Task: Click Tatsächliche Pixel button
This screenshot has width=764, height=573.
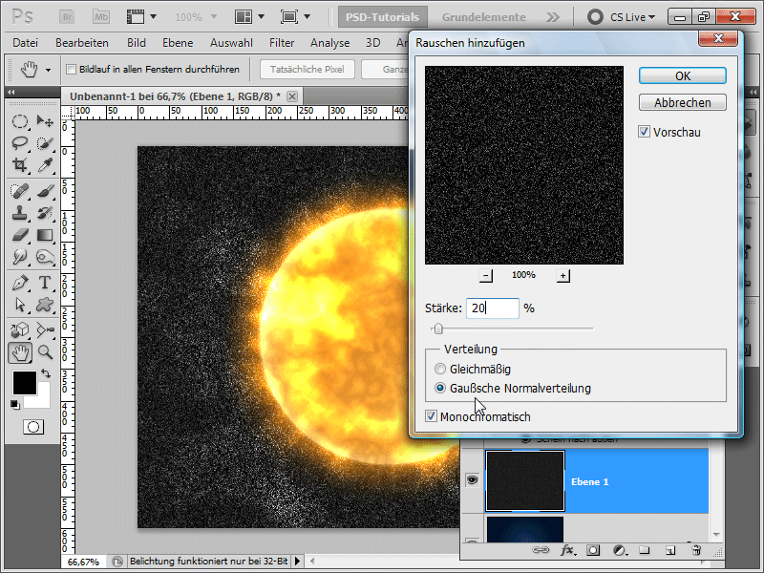Action: coord(307,69)
